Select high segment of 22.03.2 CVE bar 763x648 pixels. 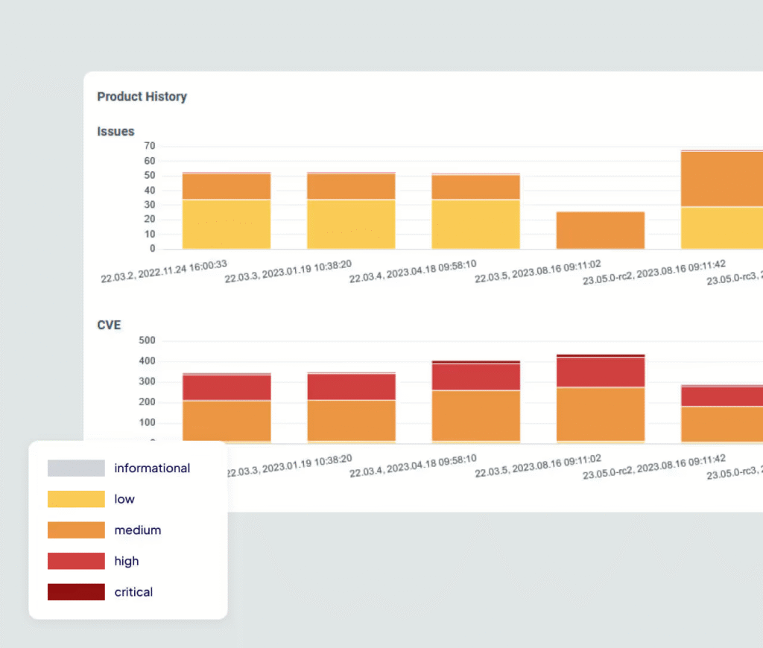coord(227,388)
